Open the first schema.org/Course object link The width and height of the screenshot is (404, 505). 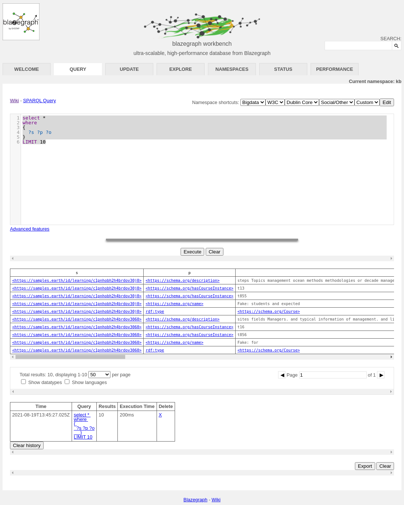tap(268, 312)
